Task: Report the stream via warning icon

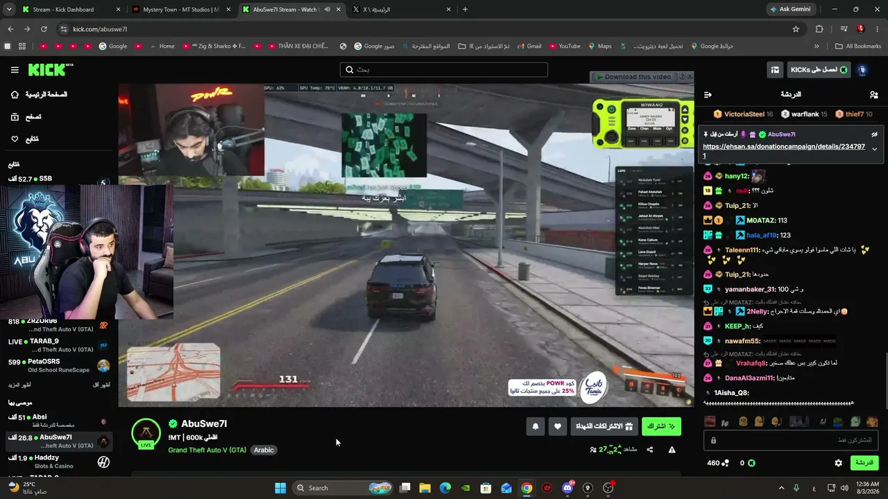Action: coord(672,450)
